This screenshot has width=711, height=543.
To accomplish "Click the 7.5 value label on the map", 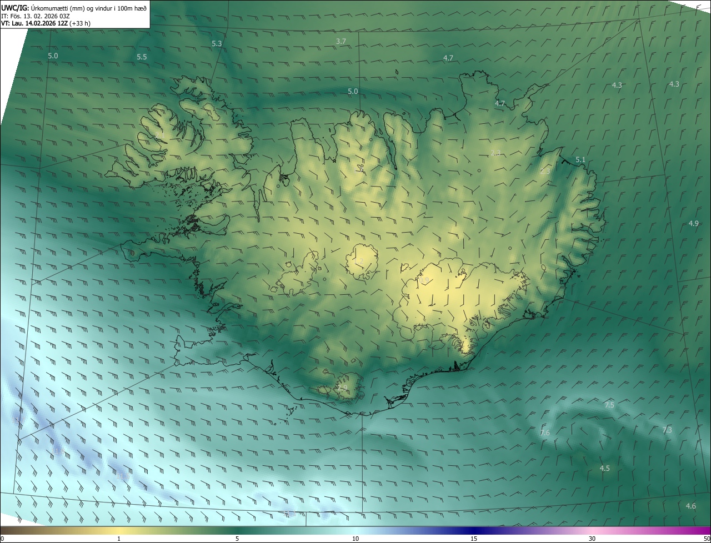I will 609,405.
